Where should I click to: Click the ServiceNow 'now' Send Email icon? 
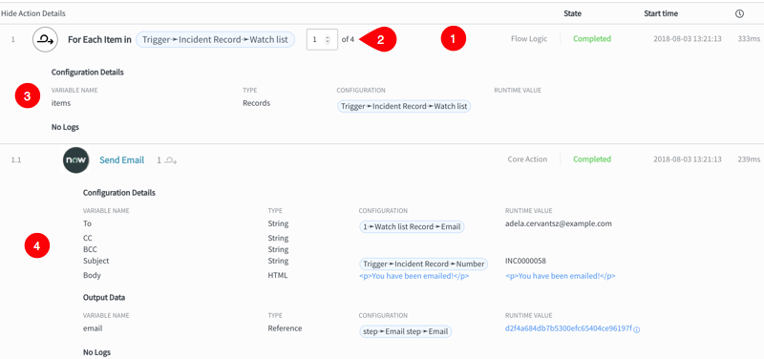(x=76, y=160)
